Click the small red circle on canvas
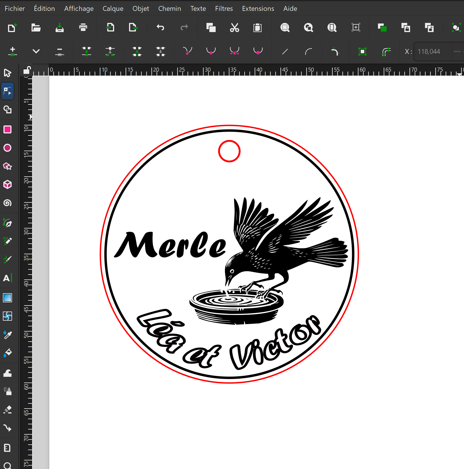Viewport: 464px width, 469px height. point(229,141)
